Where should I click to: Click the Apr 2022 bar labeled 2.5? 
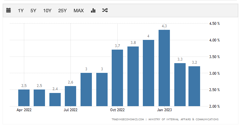24,98
